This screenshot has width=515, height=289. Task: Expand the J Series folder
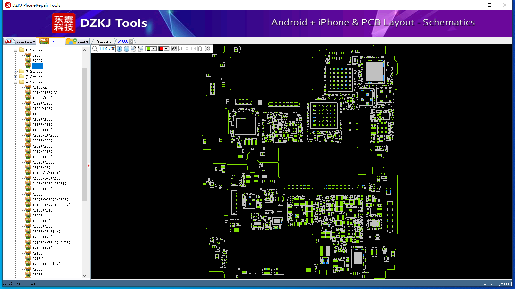(x=16, y=77)
